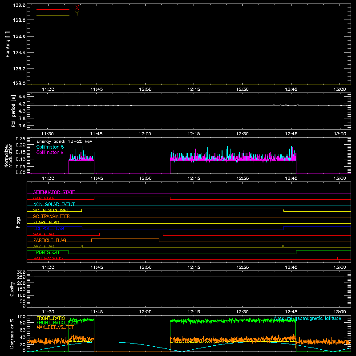
Task: Click the 'SC_IN_SUNLIGHT' flag label
Action: click(51, 210)
